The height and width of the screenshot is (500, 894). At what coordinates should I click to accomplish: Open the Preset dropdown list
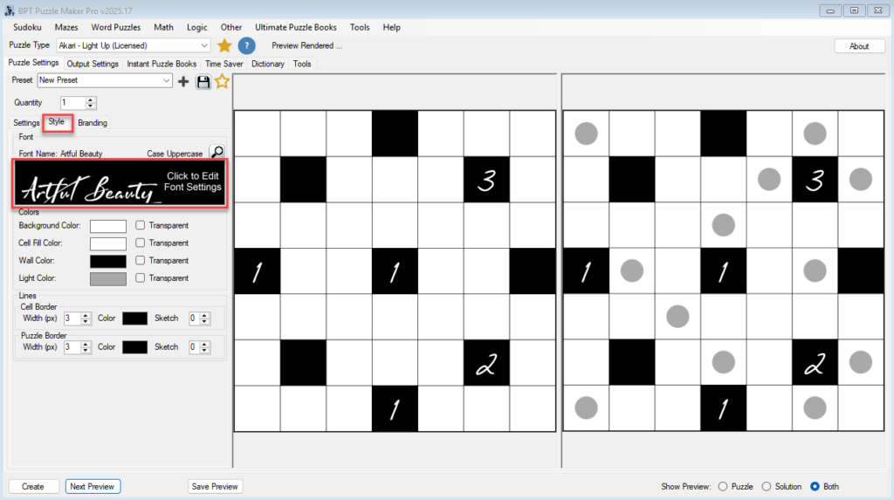(x=167, y=80)
